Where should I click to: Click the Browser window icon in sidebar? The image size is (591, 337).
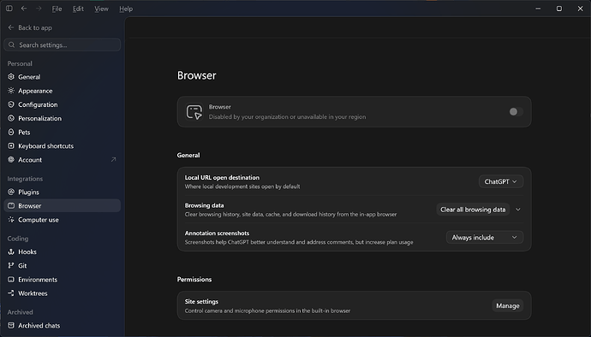coord(11,205)
